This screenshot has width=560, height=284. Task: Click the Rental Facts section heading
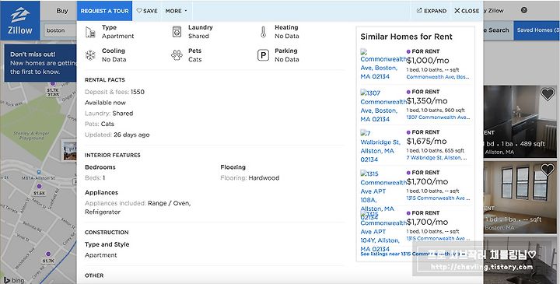(105, 79)
